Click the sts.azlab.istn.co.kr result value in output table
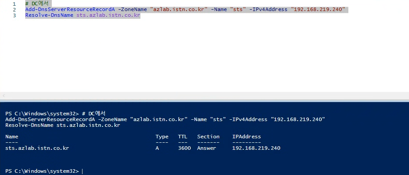409x175 pixels. [37, 148]
